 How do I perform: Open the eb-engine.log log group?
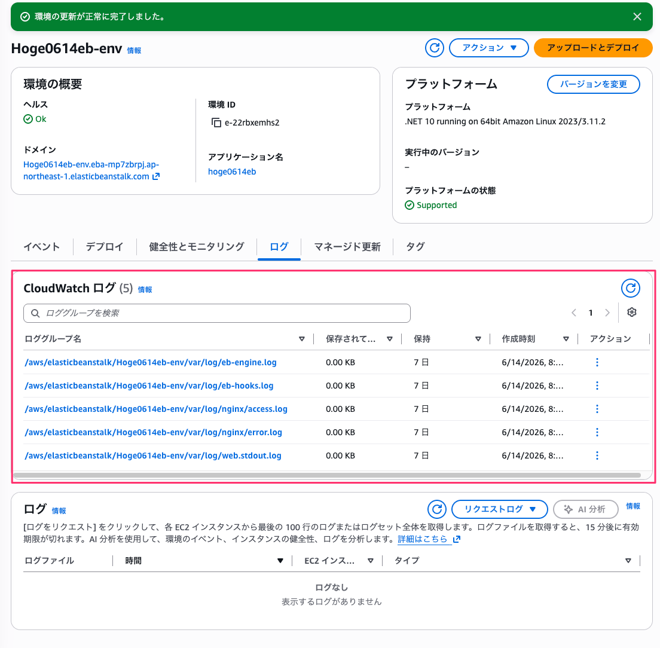[151, 362]
